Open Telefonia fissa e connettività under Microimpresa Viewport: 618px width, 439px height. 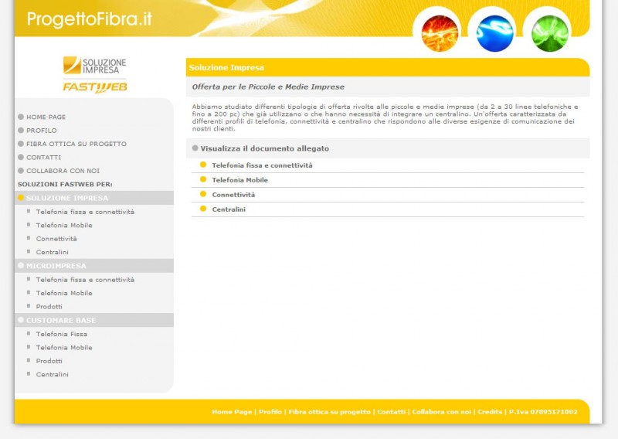(85, 280)
